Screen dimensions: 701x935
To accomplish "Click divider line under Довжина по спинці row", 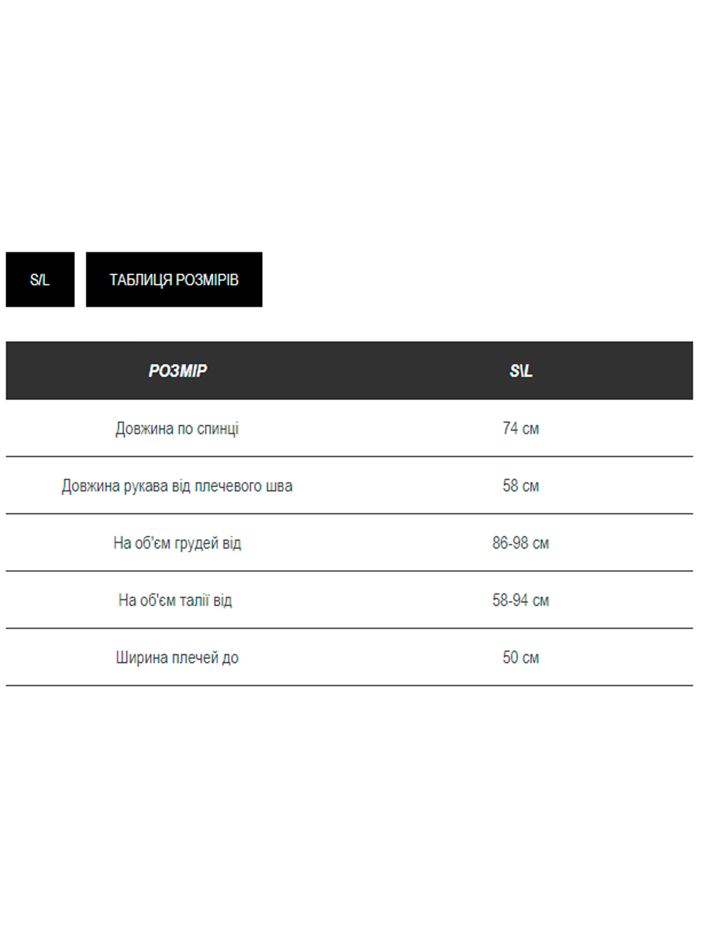I will [349, 456].
